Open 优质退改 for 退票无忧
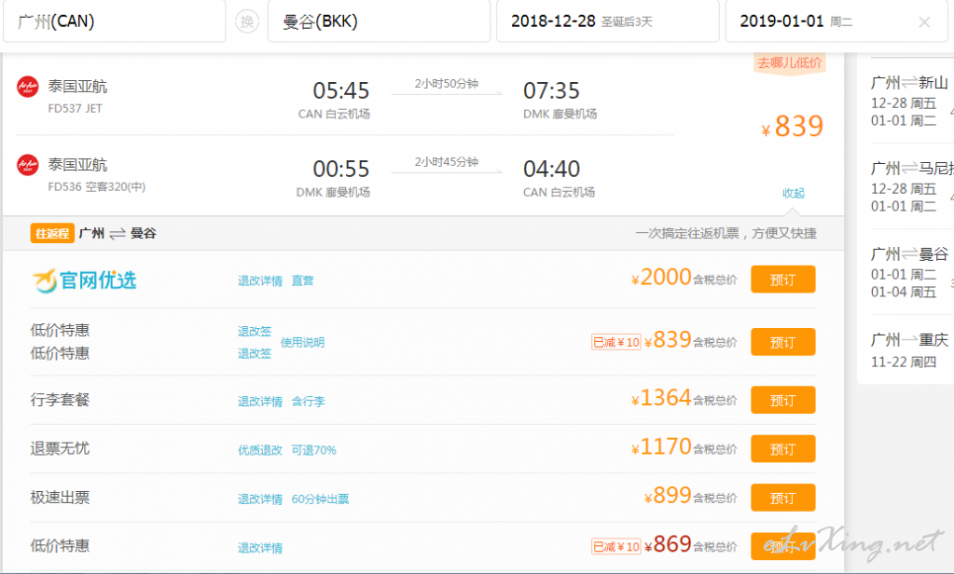 (260, 450)
